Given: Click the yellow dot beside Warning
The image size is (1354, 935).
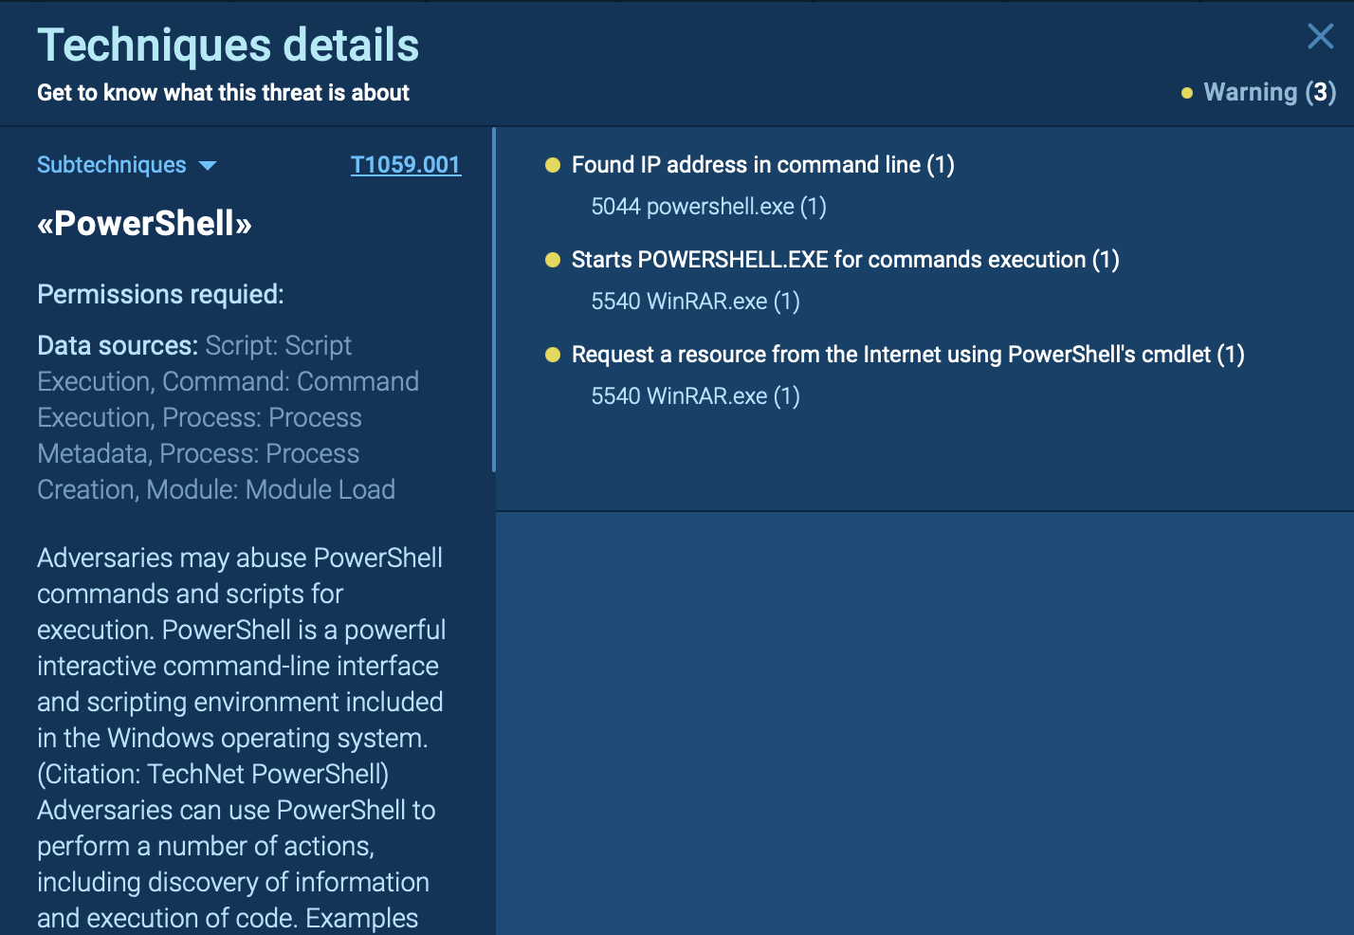Looking at the screenshot, I should pos(1186,93).
